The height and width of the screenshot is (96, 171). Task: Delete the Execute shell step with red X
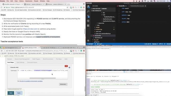pos(66,66)
